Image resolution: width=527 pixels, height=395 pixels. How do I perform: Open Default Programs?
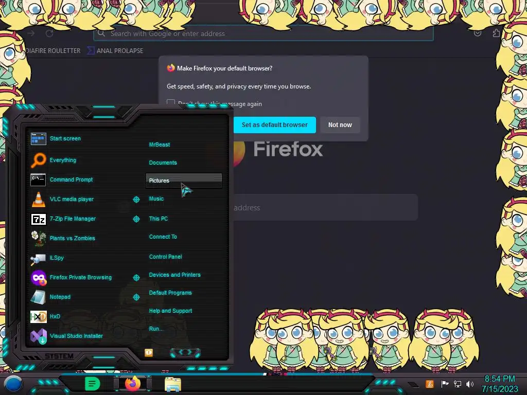(170, 293)
